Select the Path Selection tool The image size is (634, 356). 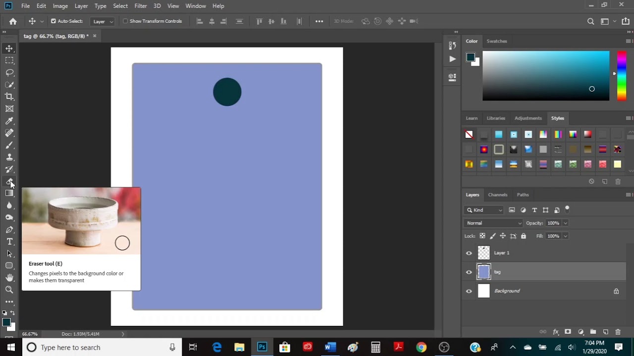(9, 254)
